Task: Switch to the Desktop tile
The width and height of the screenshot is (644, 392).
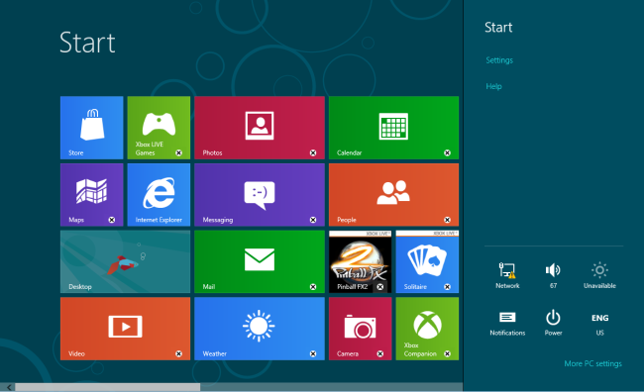Action: pos(125,262)
